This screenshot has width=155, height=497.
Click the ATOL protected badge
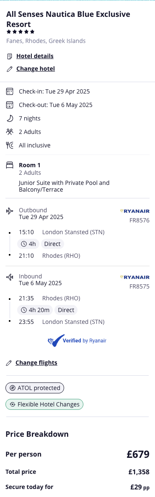[x=35, y=388]
